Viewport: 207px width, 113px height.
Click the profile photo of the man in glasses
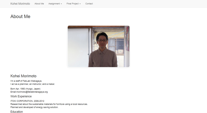click(99, 46)
